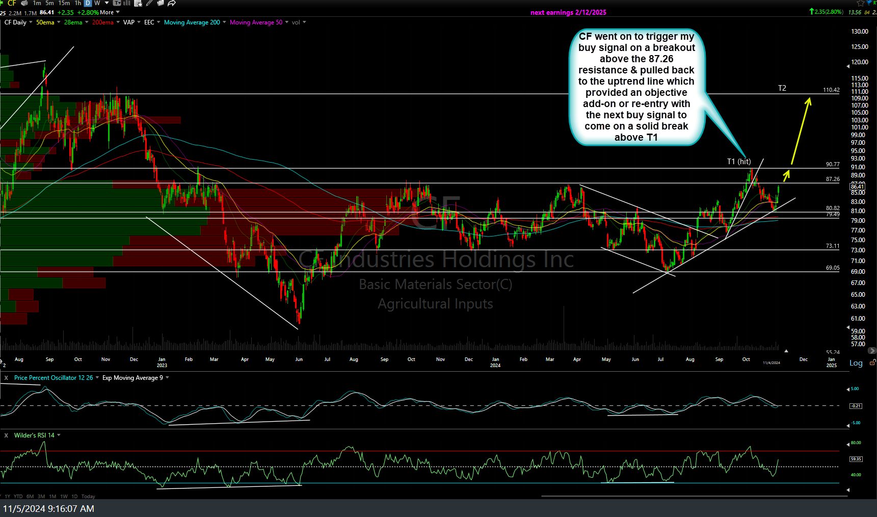Click the favorite star icon
The height and width of the screenshot is (517, 877).
(x=861, y=3)
